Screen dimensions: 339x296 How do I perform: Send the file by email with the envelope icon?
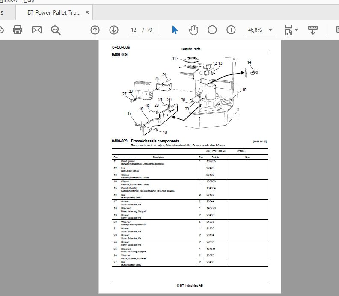[37, 30]
